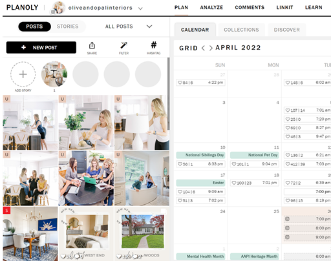
Task: Click Instagram icon on 7:00 pm scheduled post
Action: (x=287, y=219)
